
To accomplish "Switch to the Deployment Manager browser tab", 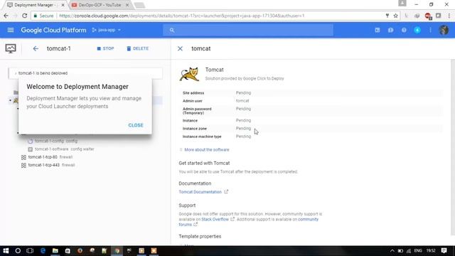I will 35,5.
